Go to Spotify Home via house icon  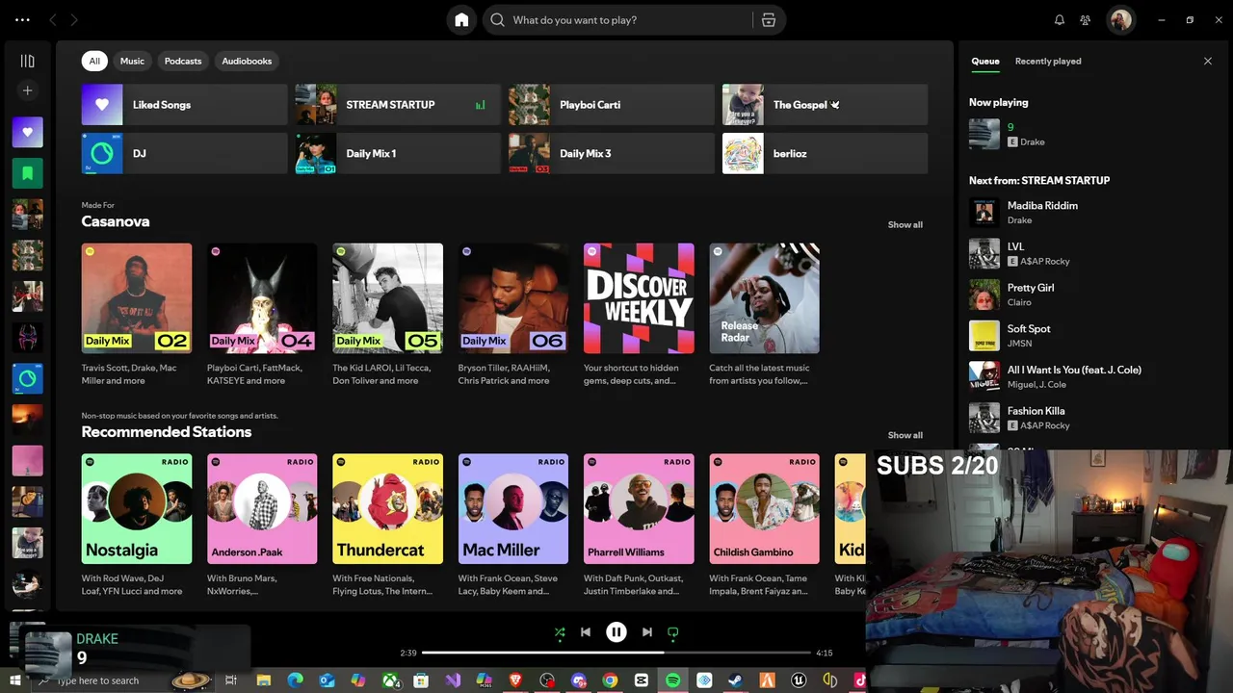(461, 20)
